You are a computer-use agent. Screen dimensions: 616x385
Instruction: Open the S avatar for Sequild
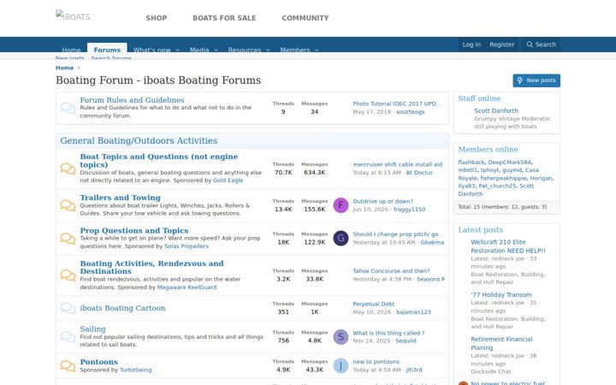[341, 337]
